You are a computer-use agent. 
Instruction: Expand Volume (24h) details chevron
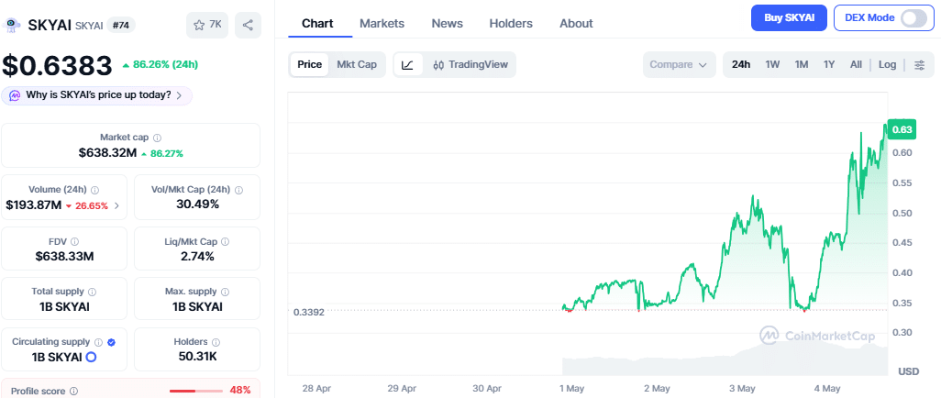(x=116, y=206)
